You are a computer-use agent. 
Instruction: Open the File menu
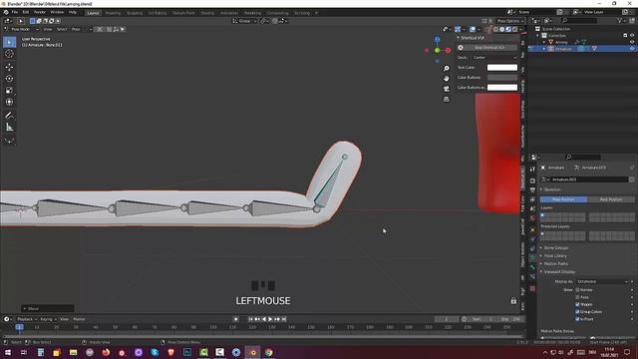[x=15, y=12]
